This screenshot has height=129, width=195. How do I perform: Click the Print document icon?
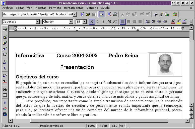click(115, 14)
